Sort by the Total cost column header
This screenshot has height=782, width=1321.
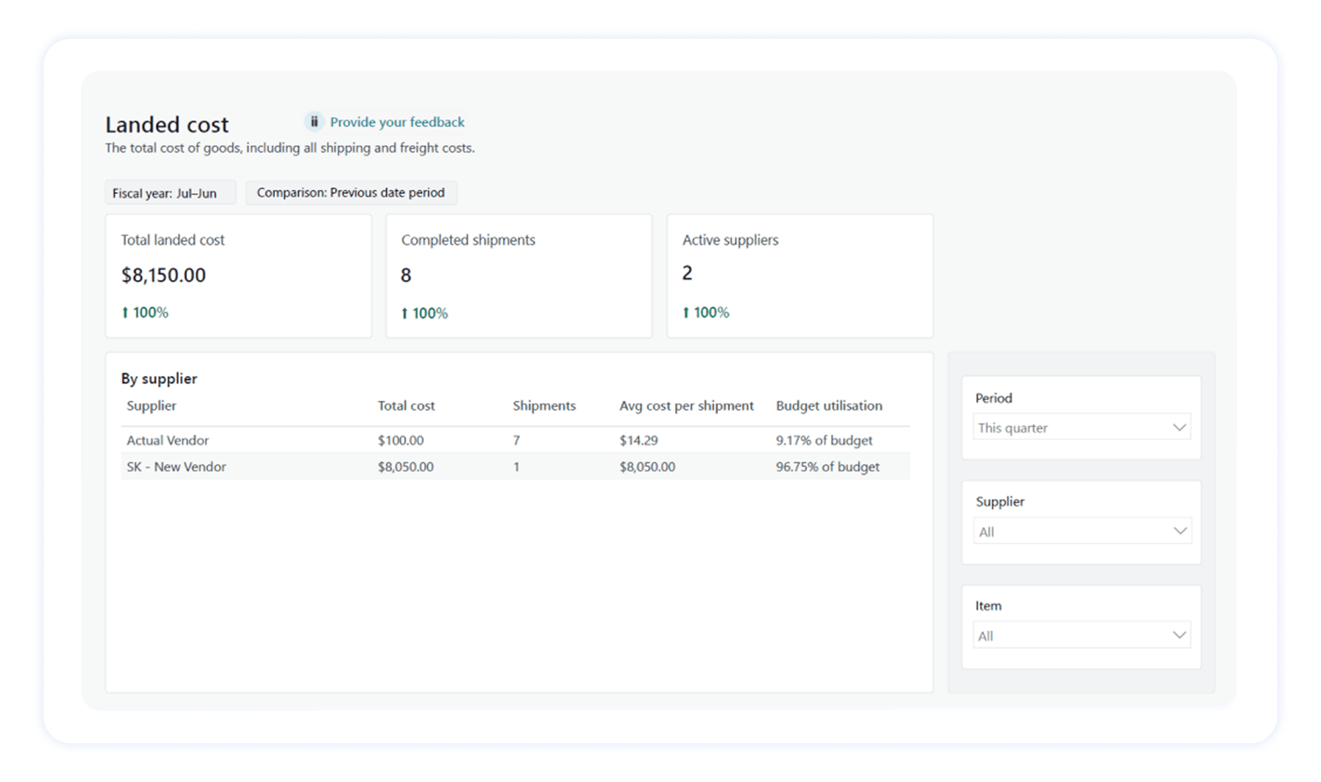click(406, 406)
